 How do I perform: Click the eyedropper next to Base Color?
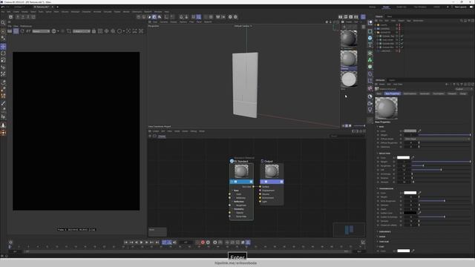tap(419, 131)
